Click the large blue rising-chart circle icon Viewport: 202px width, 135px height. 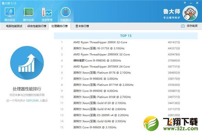pos(28,64)
